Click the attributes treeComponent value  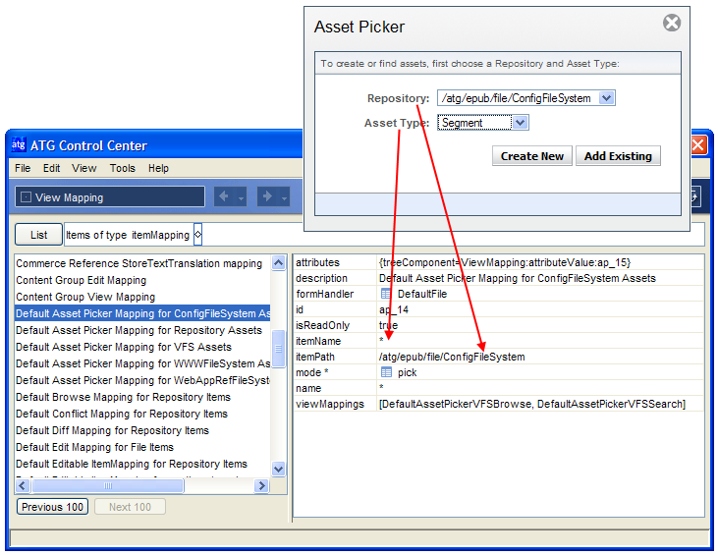(505, 262)
